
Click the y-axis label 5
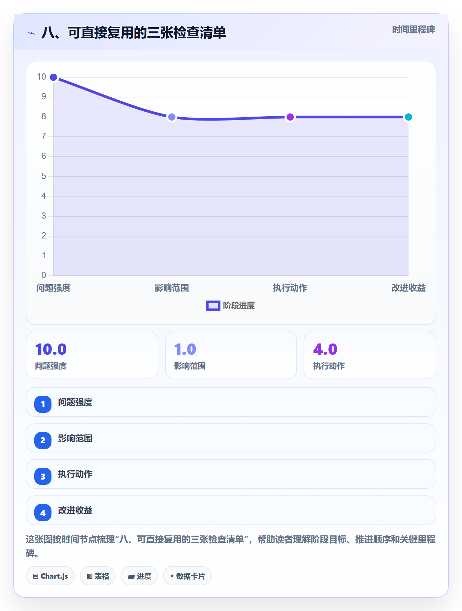point(44,176)
